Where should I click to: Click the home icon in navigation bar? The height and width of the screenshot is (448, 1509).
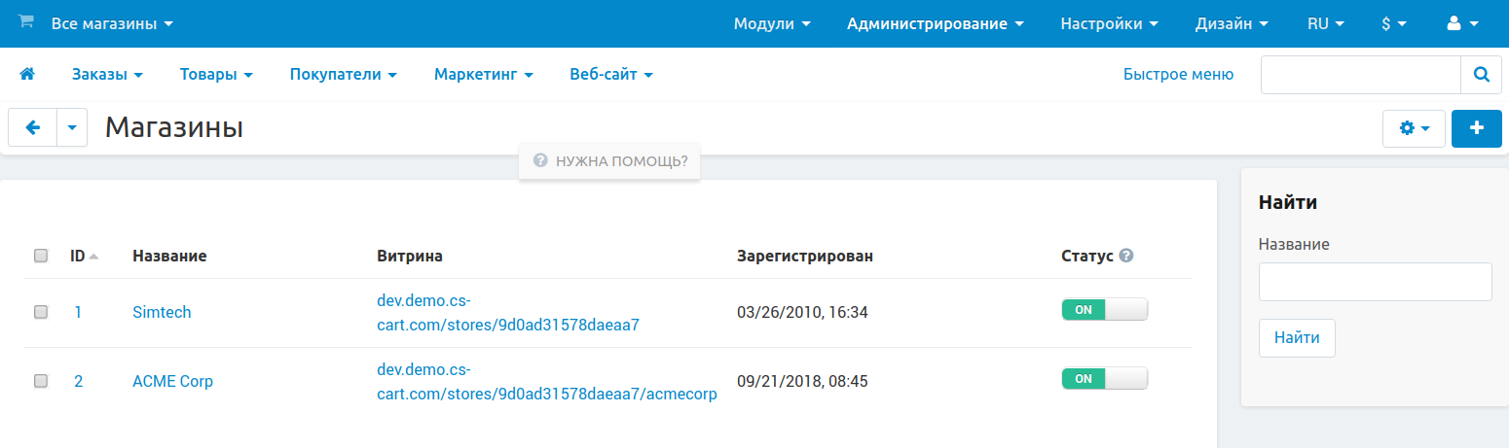27,74
